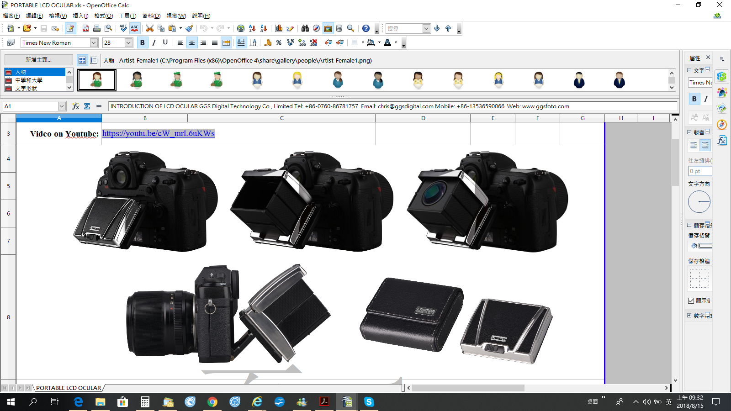Toggle the sidebar gridlines checkbox

pyautogui.click(x=691, y=300)
